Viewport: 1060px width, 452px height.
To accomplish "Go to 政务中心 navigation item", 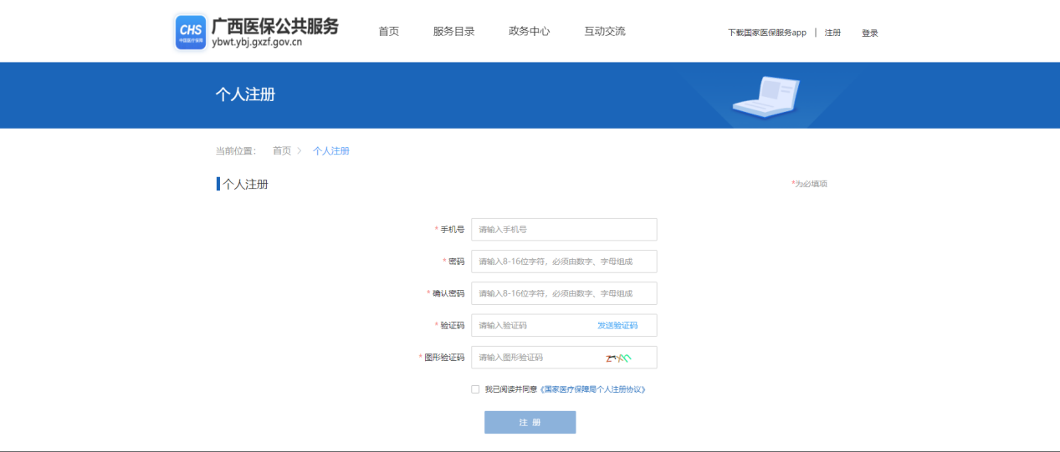I will click(529, 32).
